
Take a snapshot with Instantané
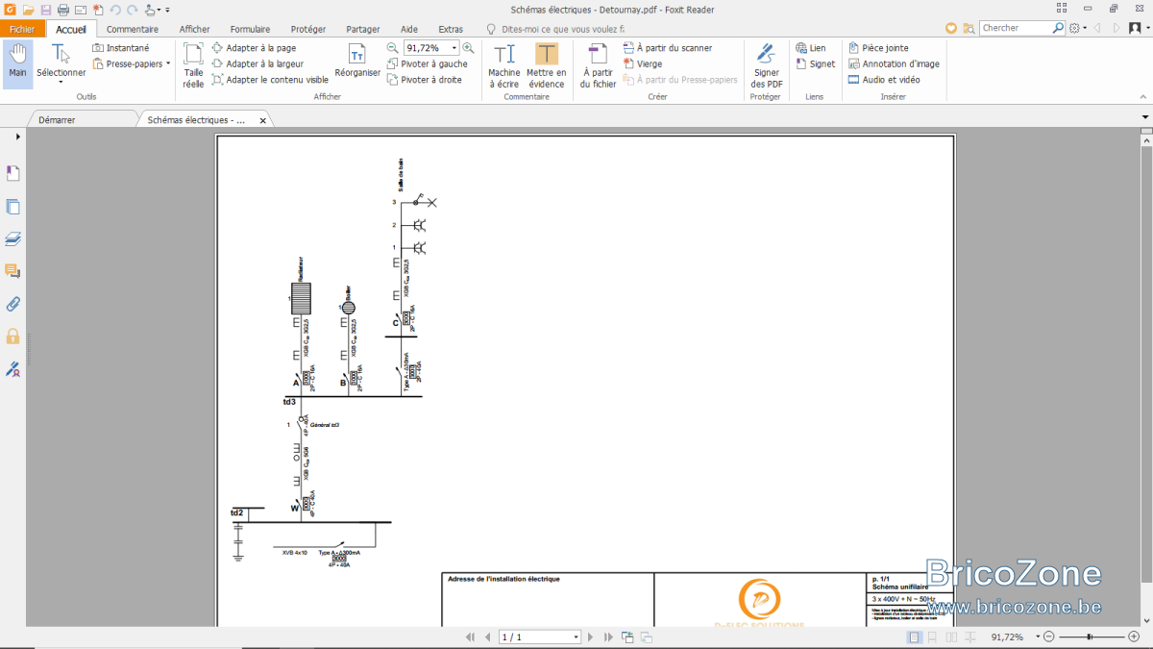tap(121, 48)
